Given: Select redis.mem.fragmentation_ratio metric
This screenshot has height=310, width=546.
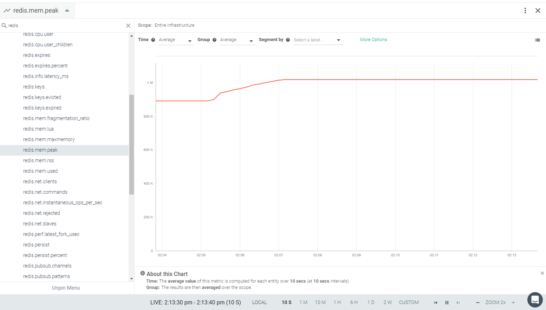Looking at the screenshot, I should [64, 118].
